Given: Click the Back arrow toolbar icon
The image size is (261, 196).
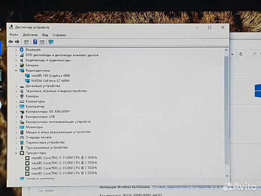Looking at the screenshot, I should point(11,42).
